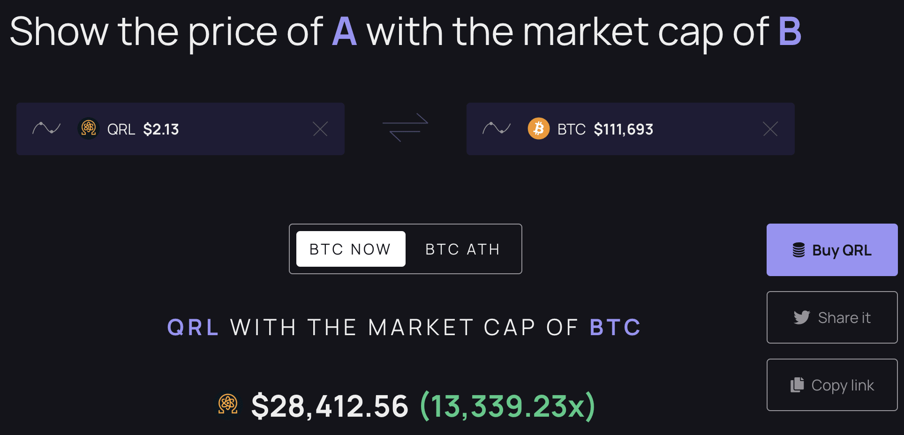The image size is (904, 435).
Task: Click the Twitter bird icon
Action: click(802, 317)
